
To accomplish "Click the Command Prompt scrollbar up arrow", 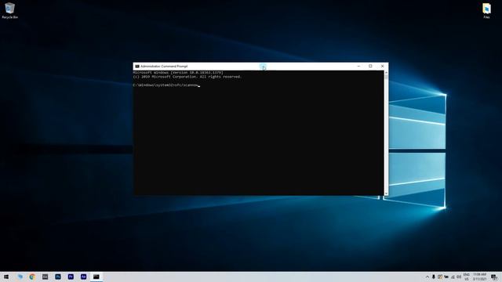I will coord(386,73).
